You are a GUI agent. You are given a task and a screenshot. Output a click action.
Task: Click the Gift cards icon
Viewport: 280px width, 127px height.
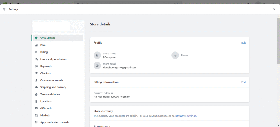pos(36,108)
